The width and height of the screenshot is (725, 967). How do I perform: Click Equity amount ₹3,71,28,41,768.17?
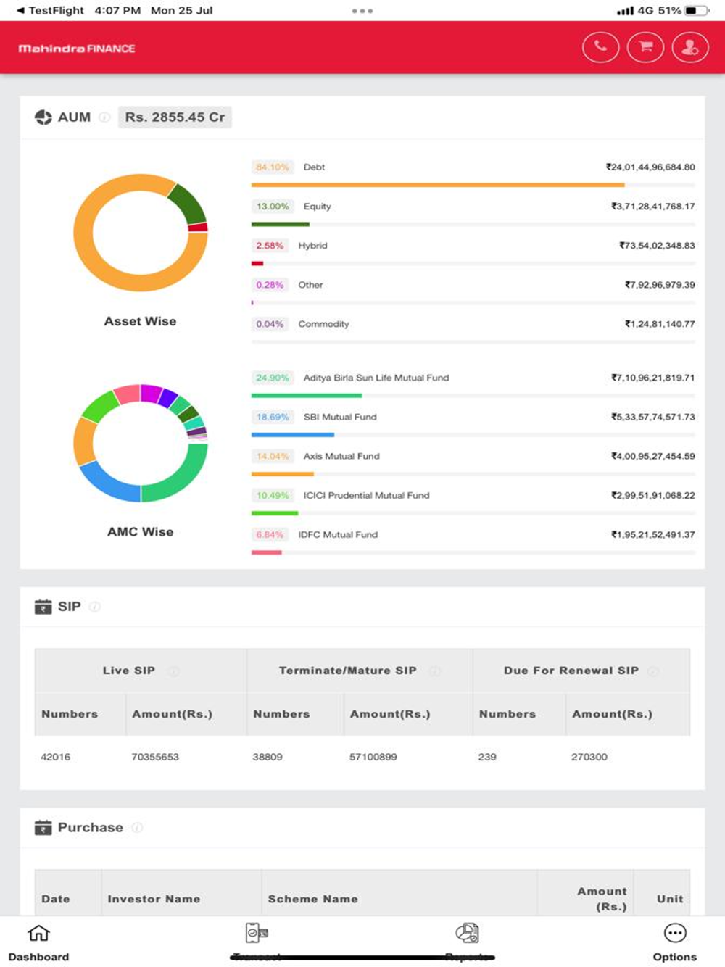652,207
